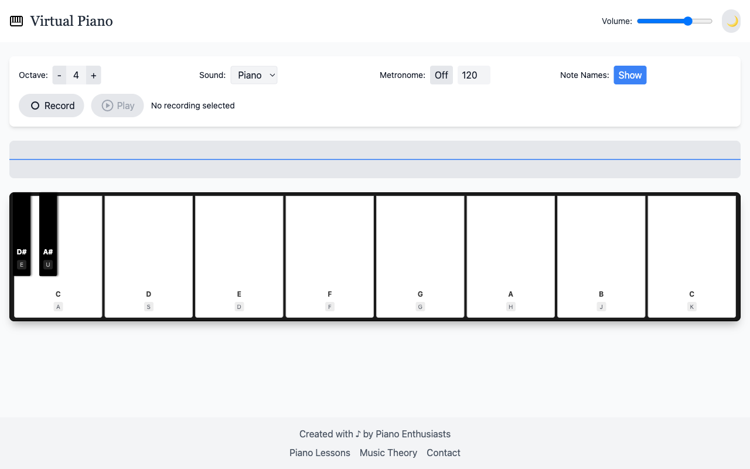Play the middle C white key
The width and height of the screenshot is (750, 469).
click(x=57, y=293)
